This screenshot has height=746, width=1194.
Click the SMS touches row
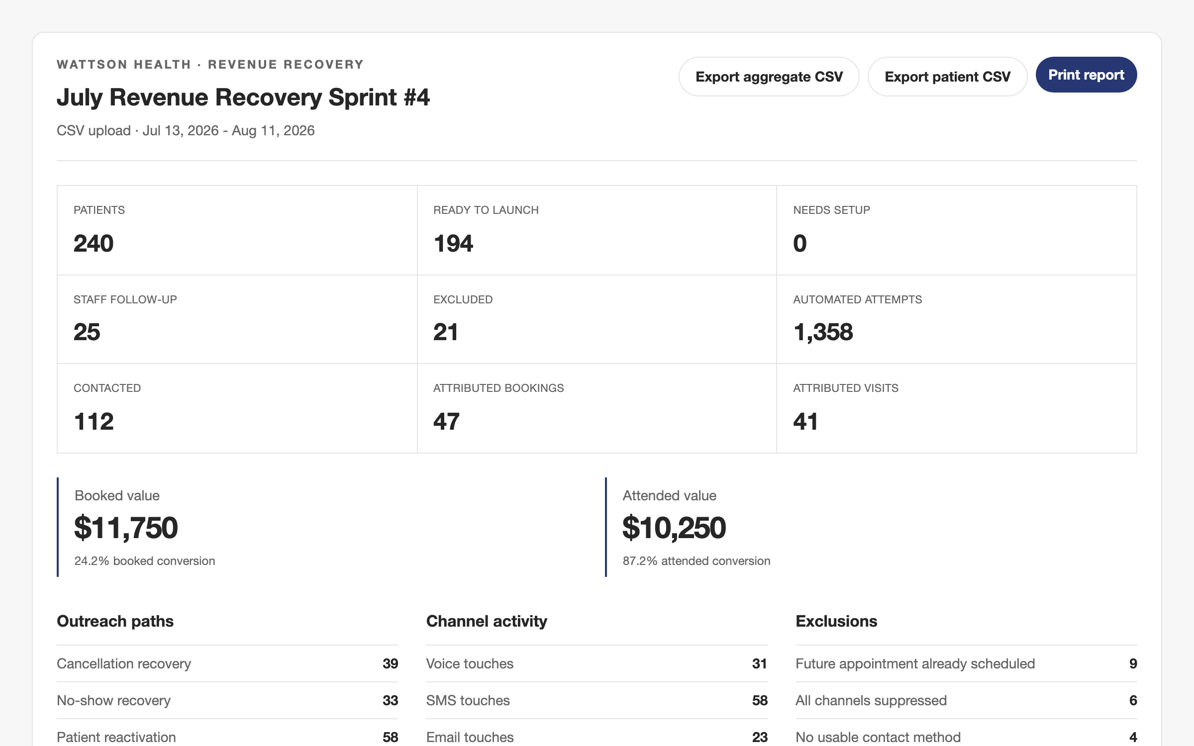(x=597, y=701)
